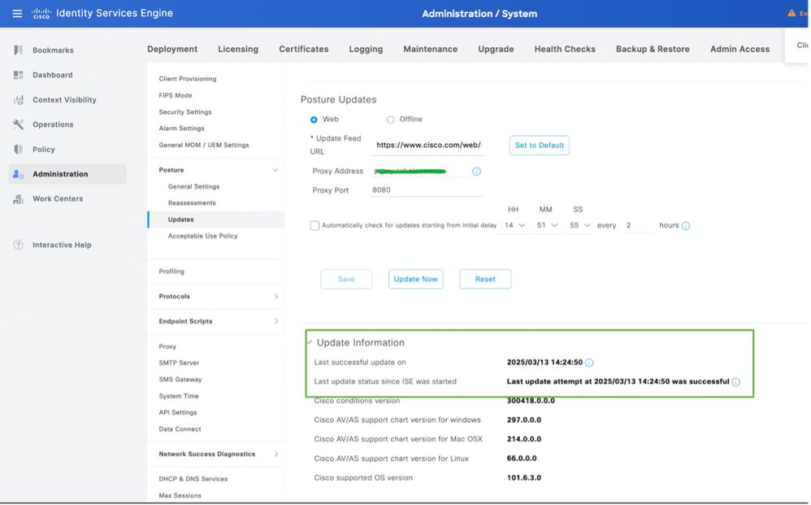Viewport: 811px width, 505px height.
Task: Enable automatically check for updates checkbox
Action: [314, 226]
